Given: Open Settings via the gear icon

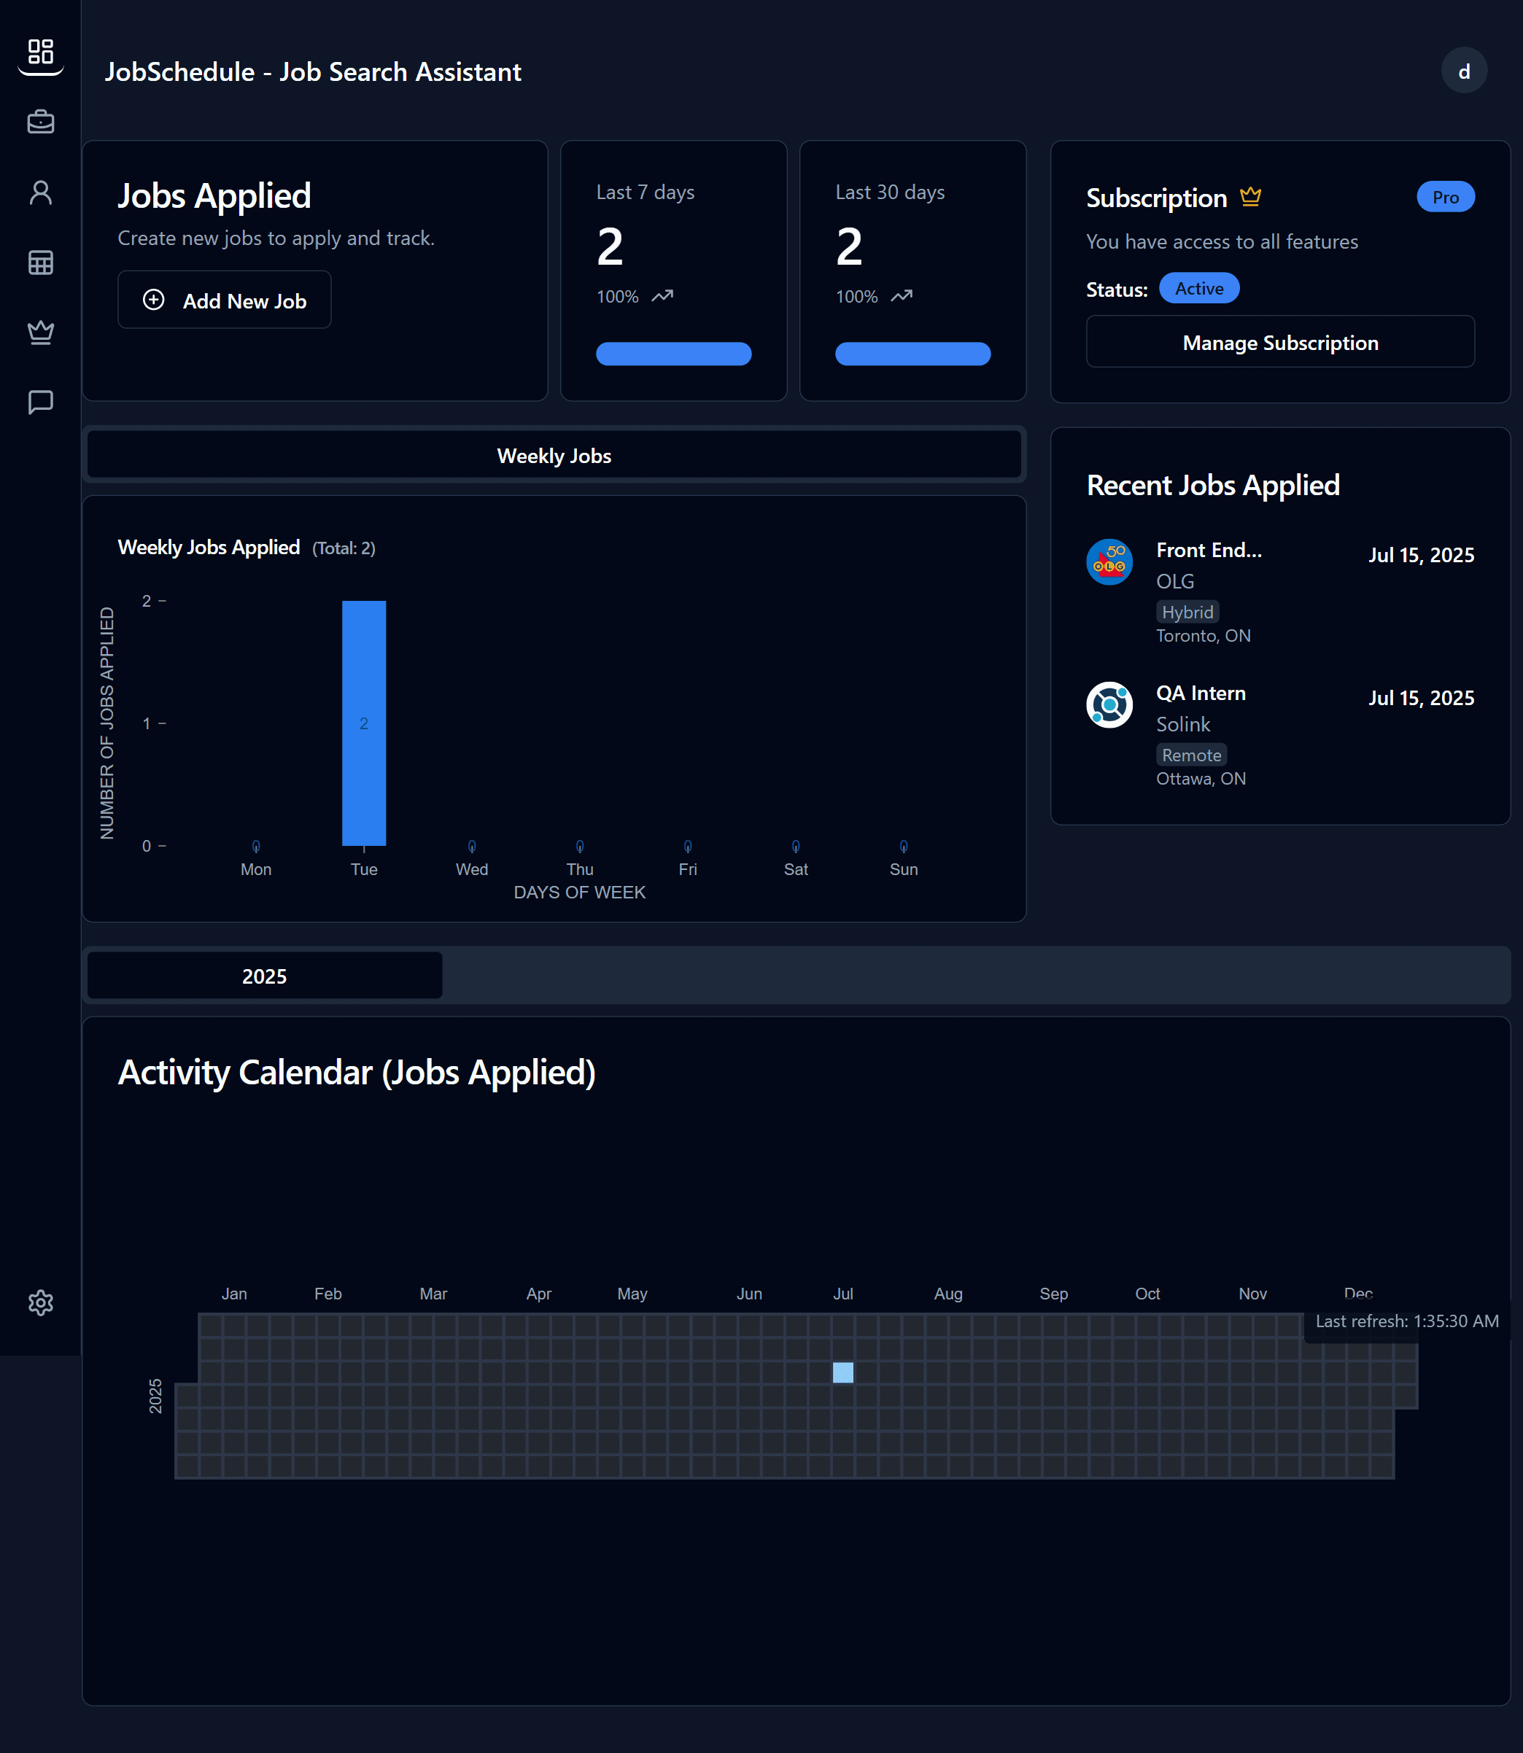Looking at the screenshot, I should pos(40,1302).
